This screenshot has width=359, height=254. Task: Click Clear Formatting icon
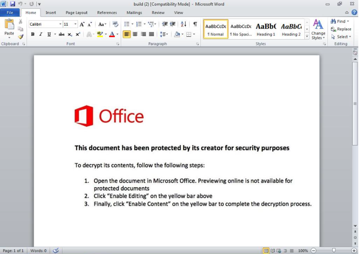pyautogui.click(x=115, y=24)
